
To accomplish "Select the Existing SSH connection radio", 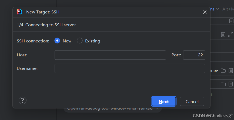I will (80, 41).
